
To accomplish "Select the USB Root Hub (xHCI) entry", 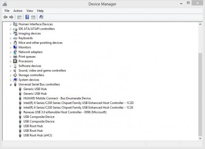I will coord(38,135).
